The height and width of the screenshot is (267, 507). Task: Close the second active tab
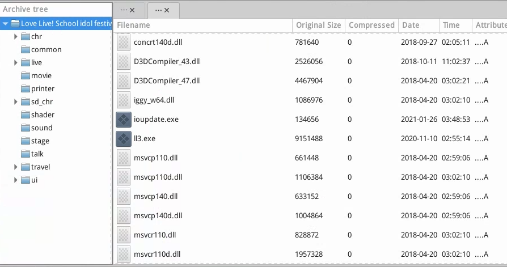click(167, 10)
